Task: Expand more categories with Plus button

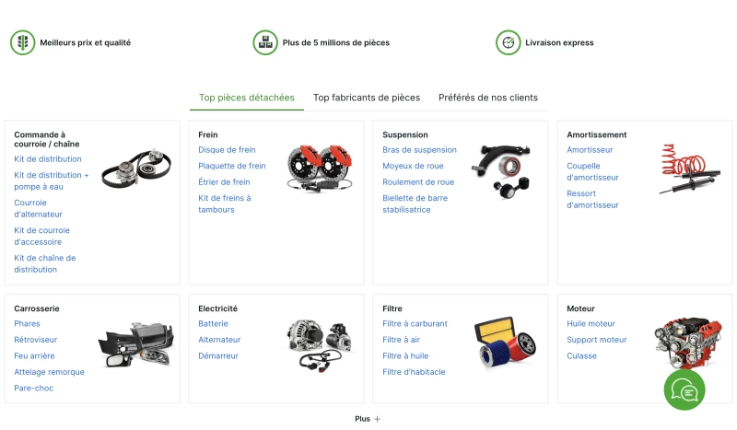Action: (x=368, y=419)
